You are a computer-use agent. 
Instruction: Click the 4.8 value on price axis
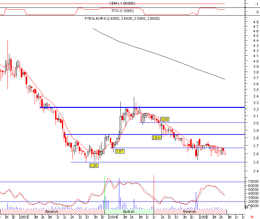pyautogui.click(x=256, y=22)
